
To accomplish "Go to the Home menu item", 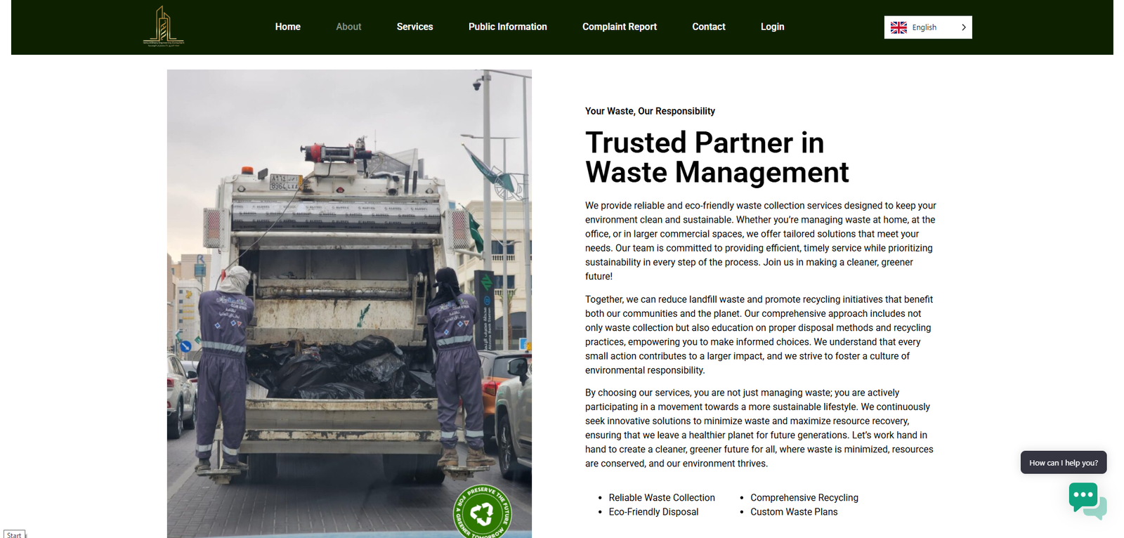I will [x=287, y=27].
